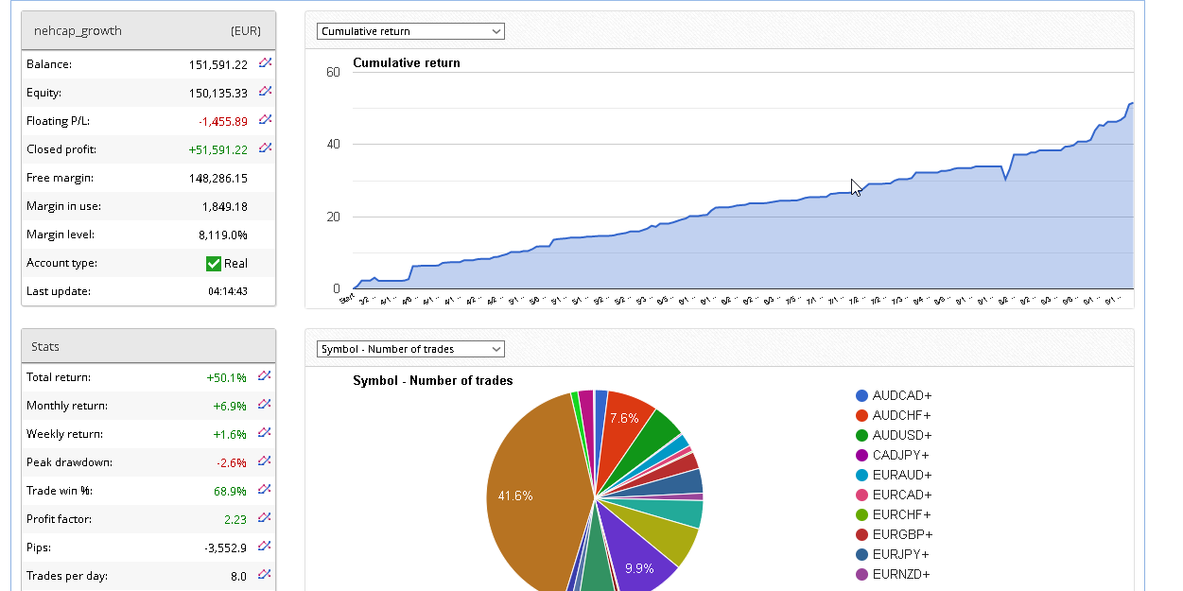This screenshot has width=1183, height=591.
Task: Open the Cumulative return dropdown
Action: [410, 31]
